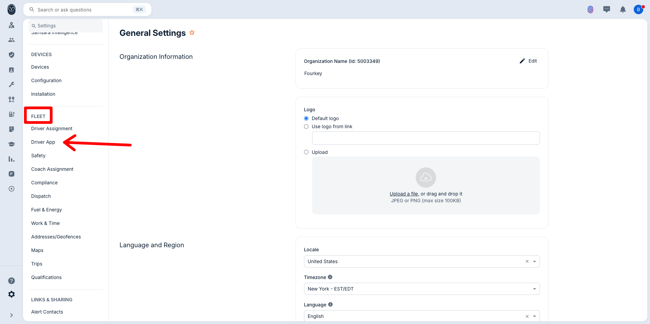650x324 pixels.
Task: Open the Timezone dropdown New York - EST/EDT
Action: (x=421, y=289)
